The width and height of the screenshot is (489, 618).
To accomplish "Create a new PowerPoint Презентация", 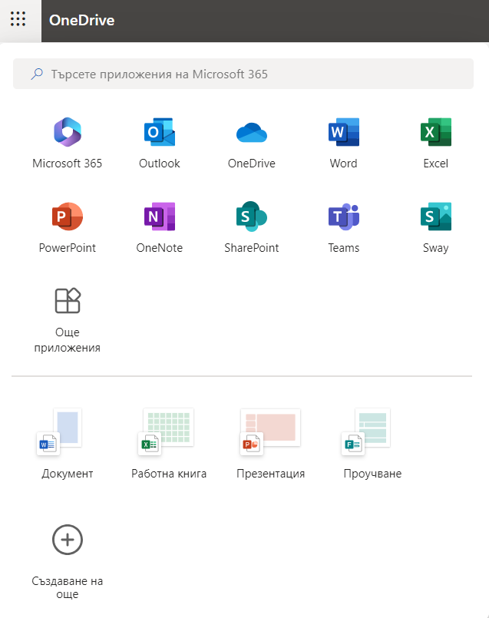I will coord(271,444).
